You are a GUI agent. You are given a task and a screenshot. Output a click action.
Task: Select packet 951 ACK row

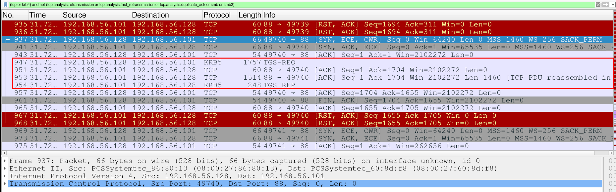click(307, 70)
